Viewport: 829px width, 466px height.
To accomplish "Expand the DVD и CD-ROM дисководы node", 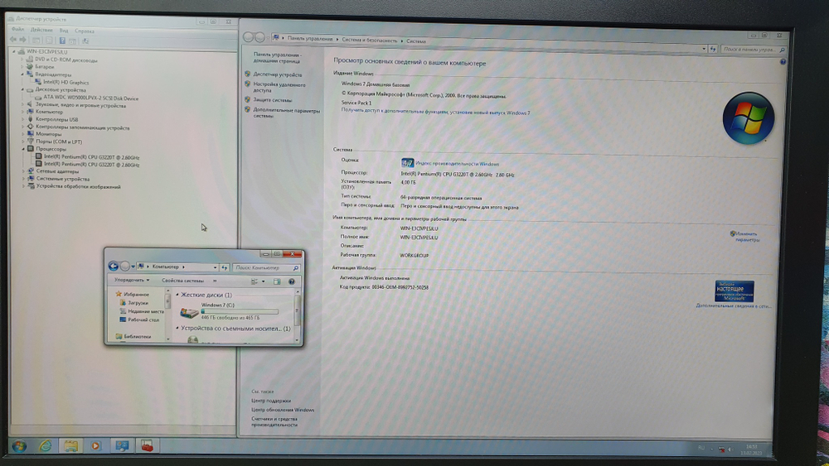I will tap(22, 60).
